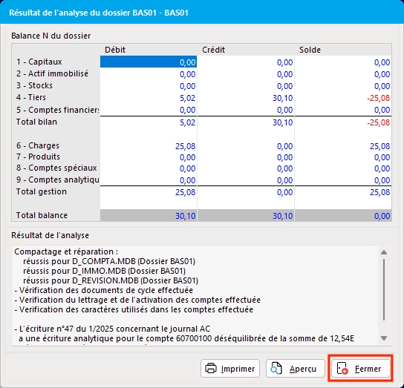Select the Tiers Solde value -25,08

(378, 98)
